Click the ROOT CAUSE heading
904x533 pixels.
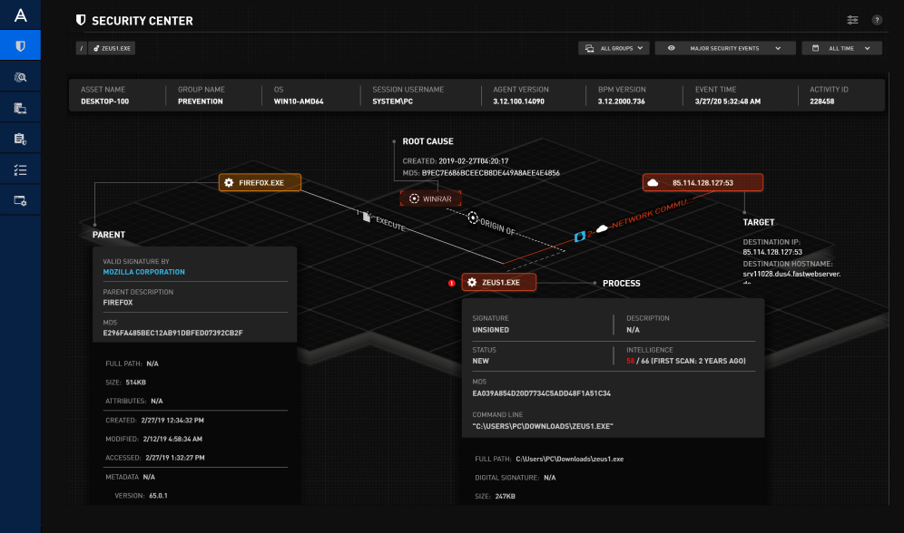click(427, 141)
